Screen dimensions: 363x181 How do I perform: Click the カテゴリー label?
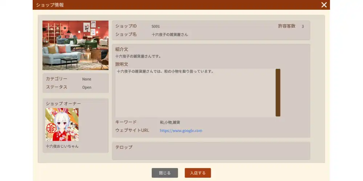coord(57,79)
